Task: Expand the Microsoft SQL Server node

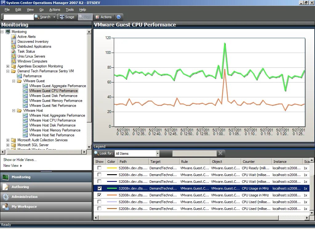Action: point(8,145)
